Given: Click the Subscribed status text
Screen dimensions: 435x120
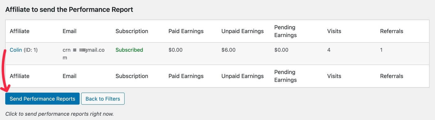Looking at the screenshot, I should tap(129, 50).
